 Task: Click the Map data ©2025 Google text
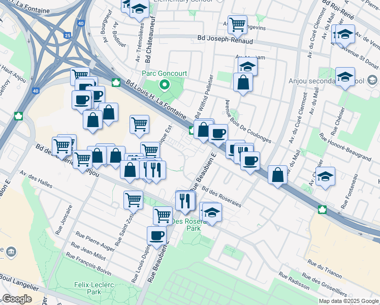(349, 301)
